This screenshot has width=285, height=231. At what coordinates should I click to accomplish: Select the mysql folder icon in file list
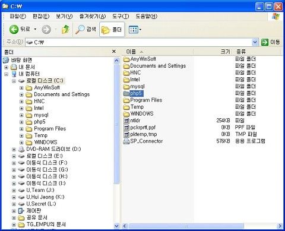[x=126, y=87]
